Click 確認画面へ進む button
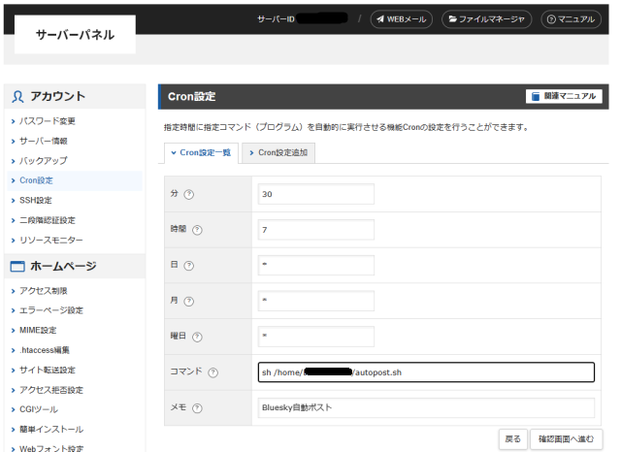Image resolution: width=621 pixels, height=452 pixels. coord(566,439)
